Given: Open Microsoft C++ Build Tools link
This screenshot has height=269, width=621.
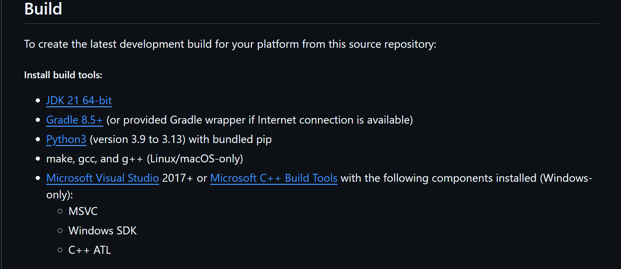Looking at the screenshot, I should point(274,178).
